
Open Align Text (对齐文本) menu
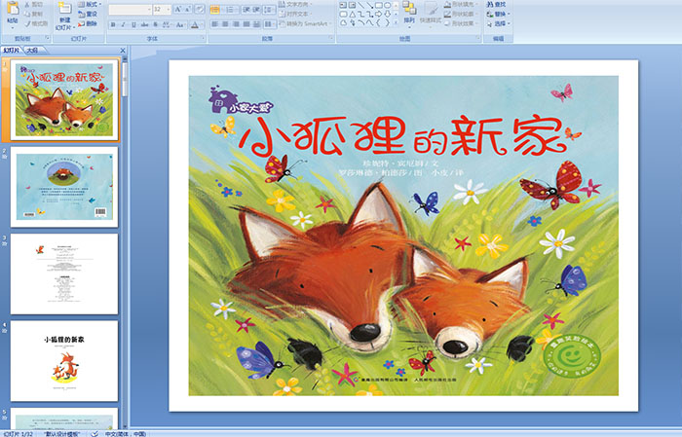pos(295,14)
